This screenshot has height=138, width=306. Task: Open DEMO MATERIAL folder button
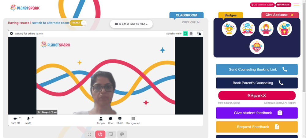pos(131,24)
